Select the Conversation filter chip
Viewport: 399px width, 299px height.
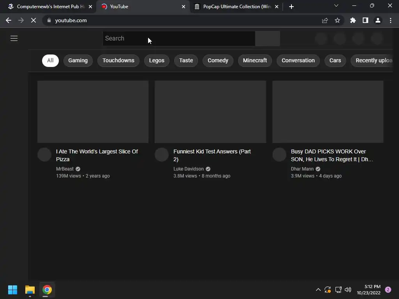[298, 60]
